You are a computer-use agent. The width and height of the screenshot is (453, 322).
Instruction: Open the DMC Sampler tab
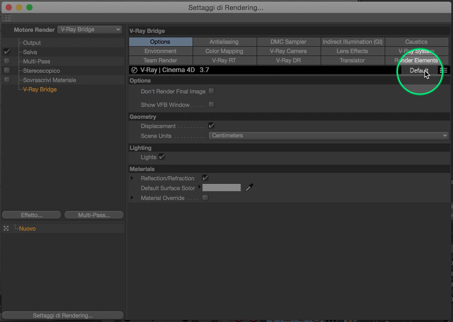(289, 42)
